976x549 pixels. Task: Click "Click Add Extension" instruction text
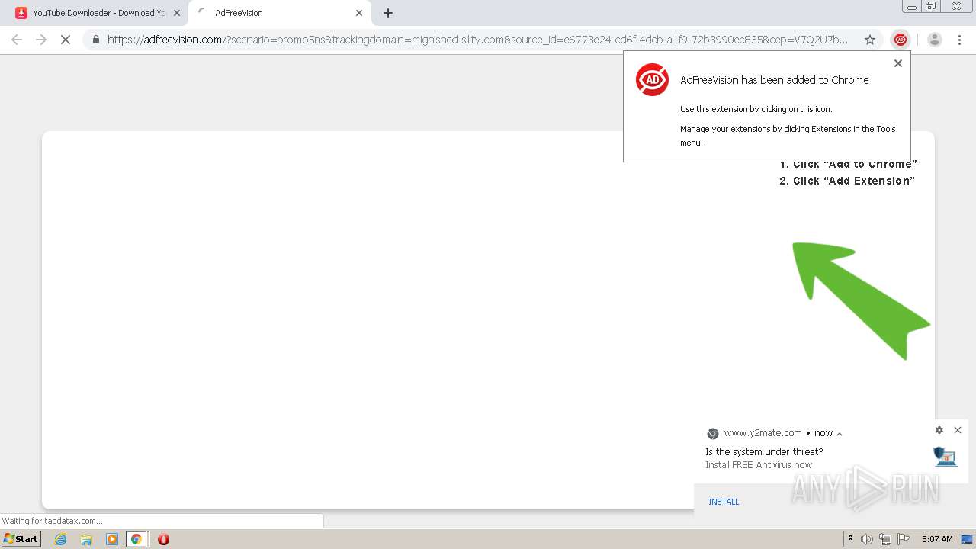point(847,181)
